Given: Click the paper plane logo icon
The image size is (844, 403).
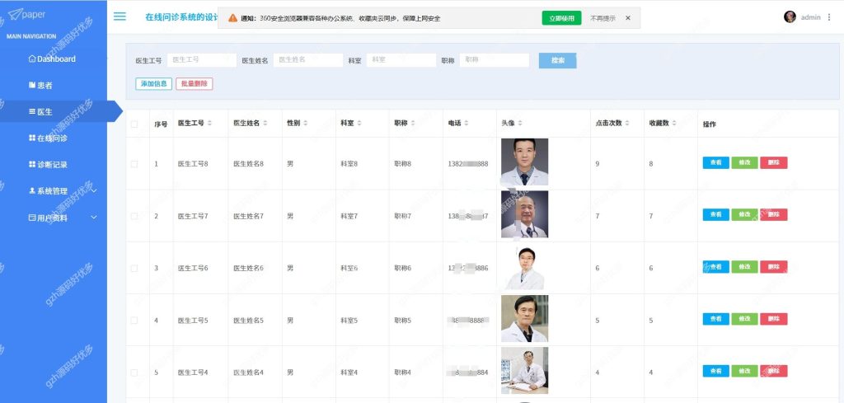Looking at the screenshot, I should click(15, 14).
